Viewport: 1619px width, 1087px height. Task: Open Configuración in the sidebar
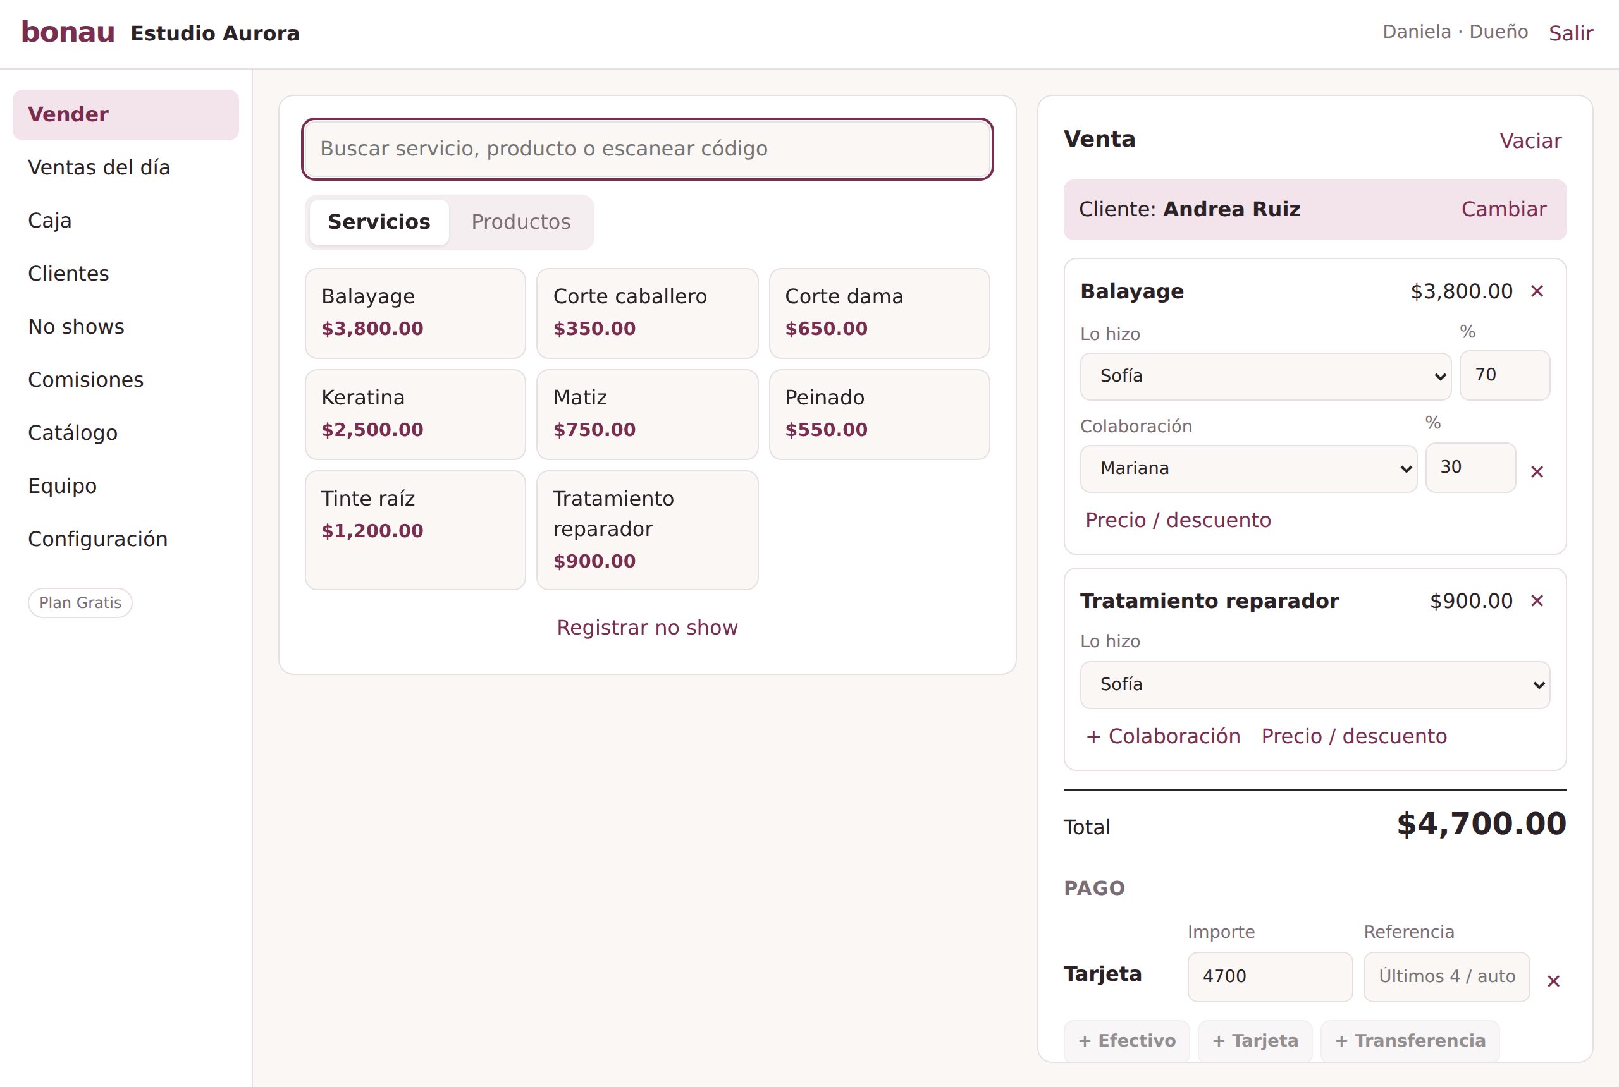tap(126, 538)
